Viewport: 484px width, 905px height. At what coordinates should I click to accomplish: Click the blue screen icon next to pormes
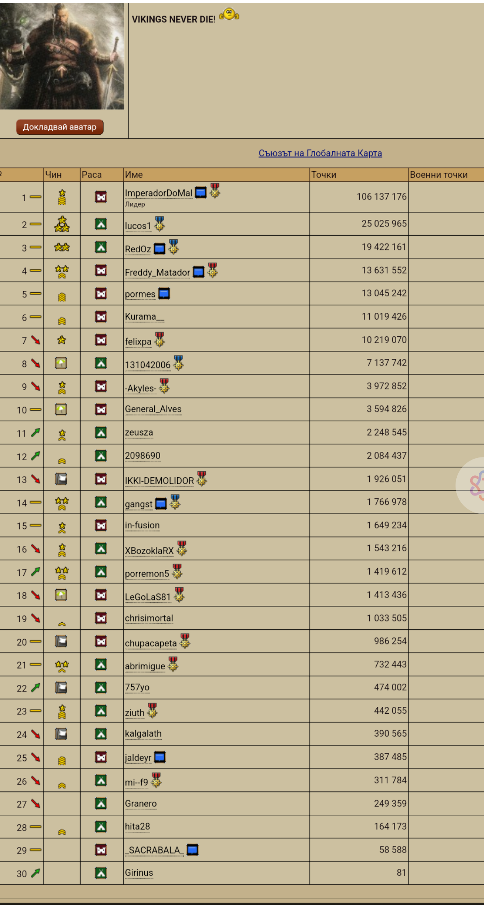(164, 293)
